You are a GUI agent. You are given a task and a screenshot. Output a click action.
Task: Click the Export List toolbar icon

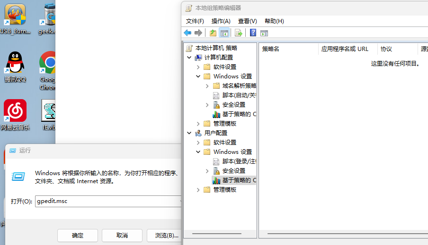point(239,33)
